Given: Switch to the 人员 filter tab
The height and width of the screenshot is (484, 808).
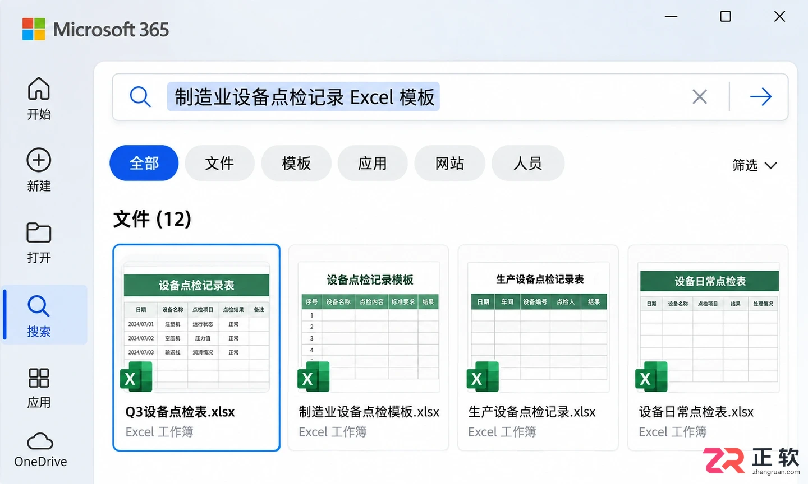Looking at the screenshot, I should [528, 163].
